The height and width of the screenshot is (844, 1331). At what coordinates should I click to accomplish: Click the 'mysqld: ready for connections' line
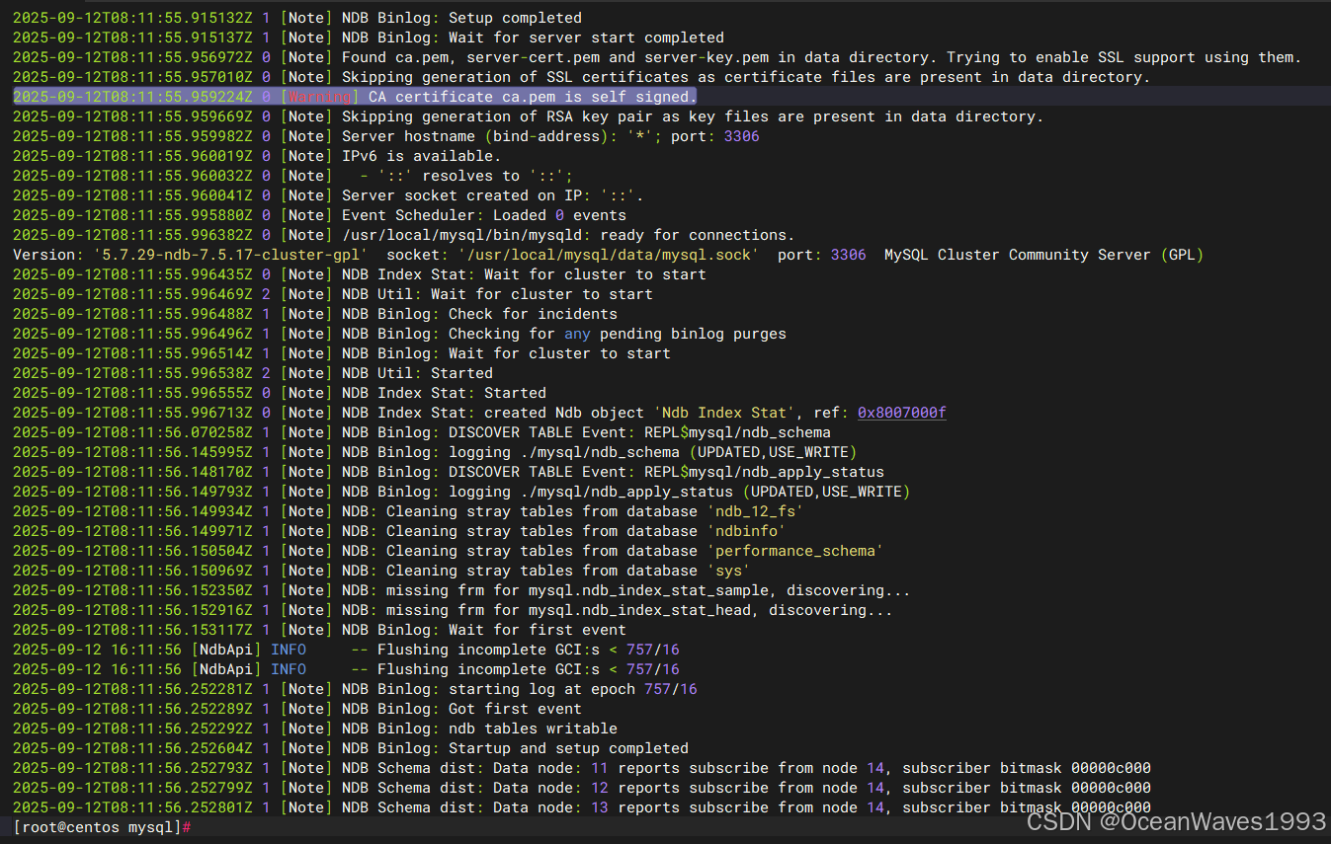(404, 235)
